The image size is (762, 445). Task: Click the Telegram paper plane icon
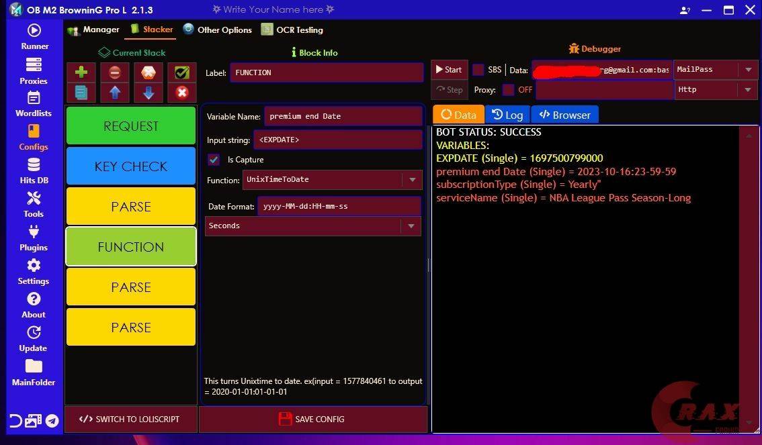[x=52, y=421]
